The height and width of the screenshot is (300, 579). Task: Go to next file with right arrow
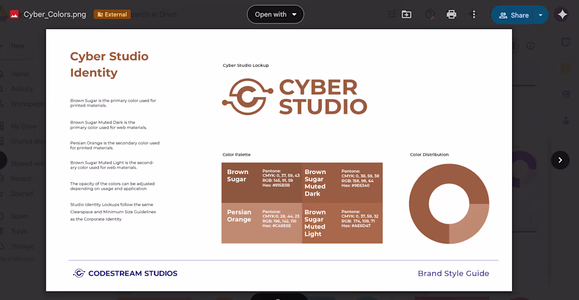point(560,160)
